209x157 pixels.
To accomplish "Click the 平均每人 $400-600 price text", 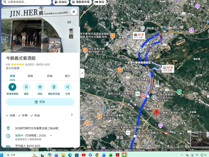I will 28,146.
